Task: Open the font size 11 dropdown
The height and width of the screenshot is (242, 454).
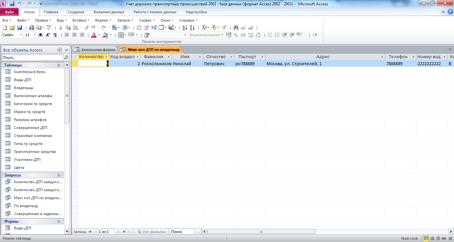Action: [35, 35]
